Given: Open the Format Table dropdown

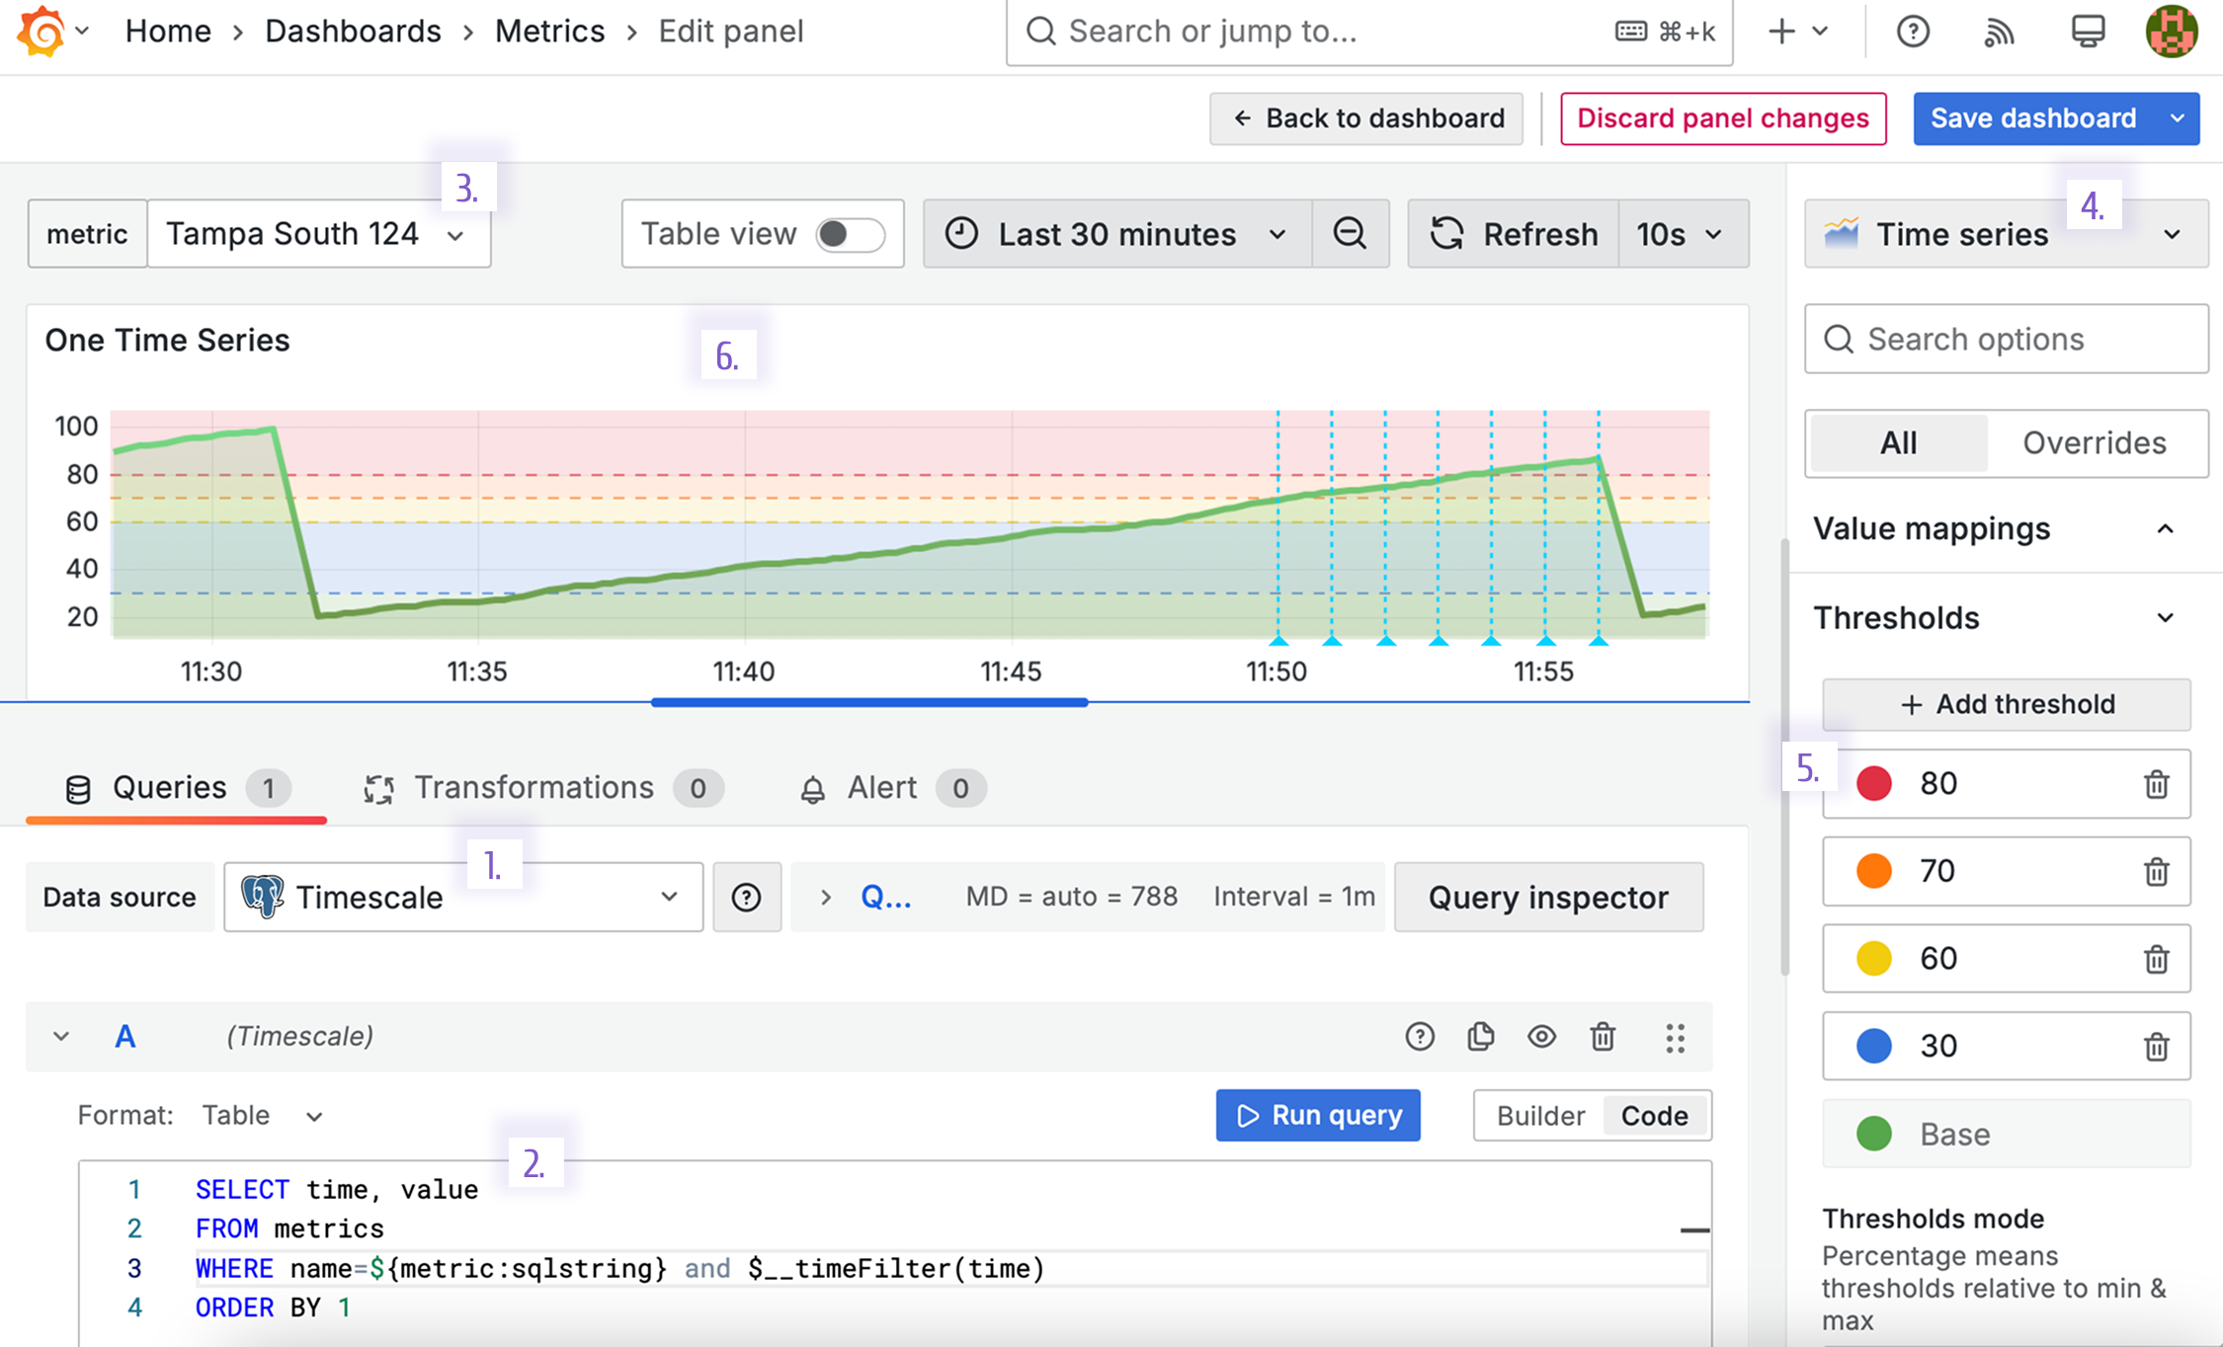Looking at the screenshot, I should click(x=263, y=1115).
